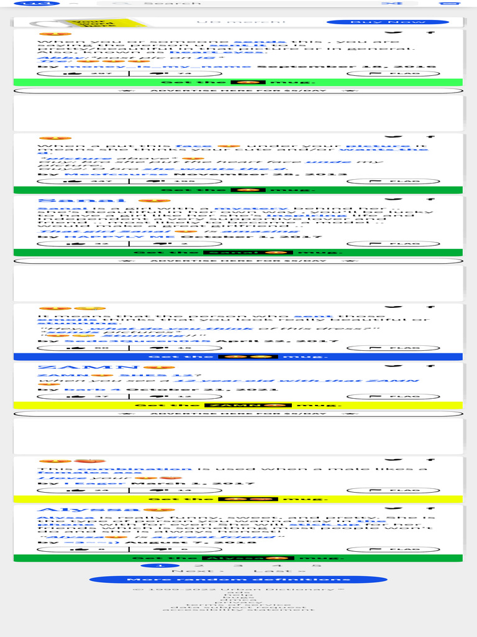Upvote the March 1, 2017 definition

click(x=83, y=490)
